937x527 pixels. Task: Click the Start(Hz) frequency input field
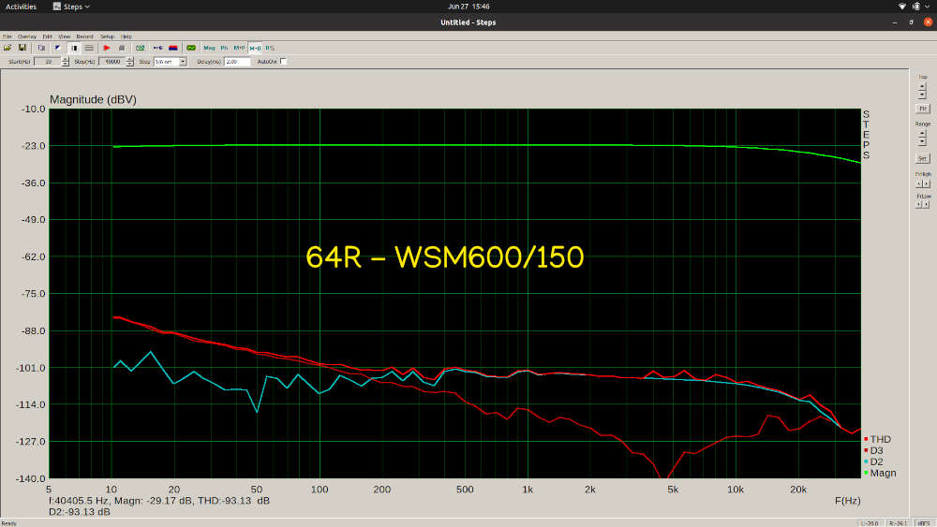pos(48,62)
